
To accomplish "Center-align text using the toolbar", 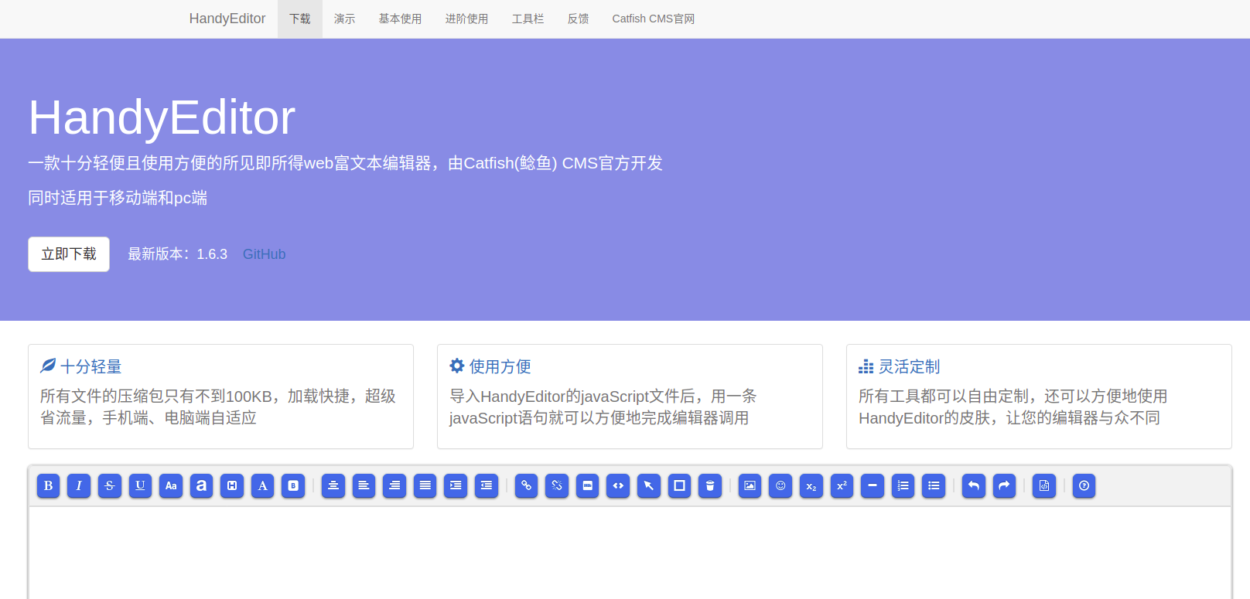I will tap(333, 485).
